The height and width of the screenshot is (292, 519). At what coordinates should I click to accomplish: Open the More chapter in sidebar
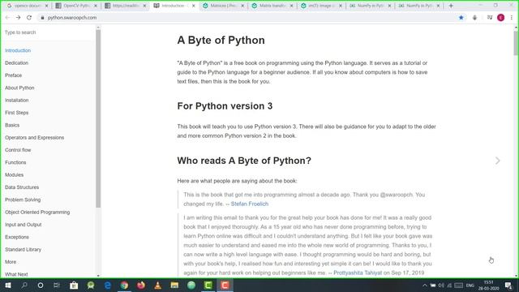coord(11,262)
